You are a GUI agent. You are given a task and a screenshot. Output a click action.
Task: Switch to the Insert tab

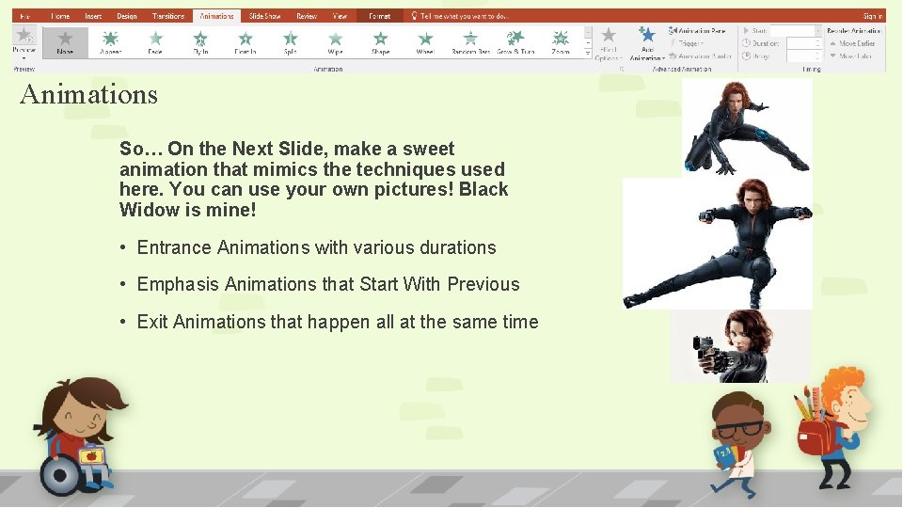93,16
